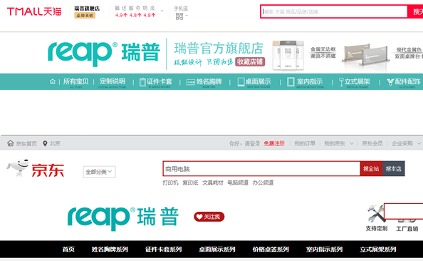
Task: Click 你好，请登录 login link
Action: 244,143
